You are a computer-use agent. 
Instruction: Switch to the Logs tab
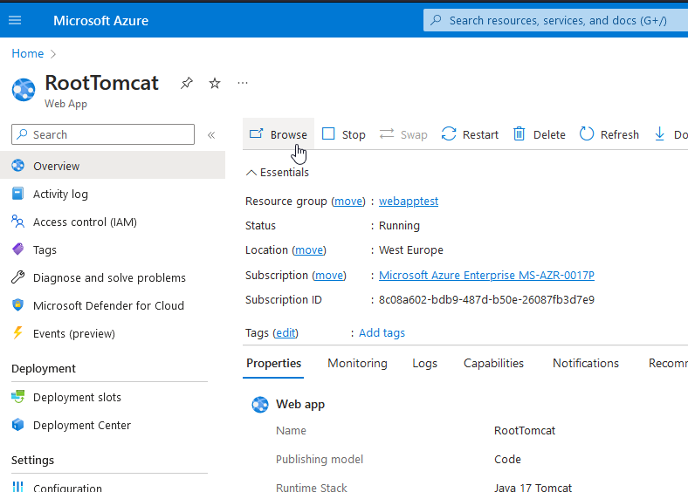click(x=424, y=364)
